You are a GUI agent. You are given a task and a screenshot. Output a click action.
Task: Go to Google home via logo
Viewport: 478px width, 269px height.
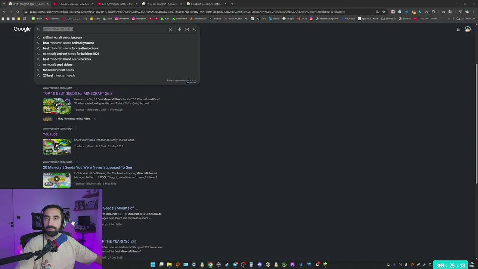click(x=22, y=29)
